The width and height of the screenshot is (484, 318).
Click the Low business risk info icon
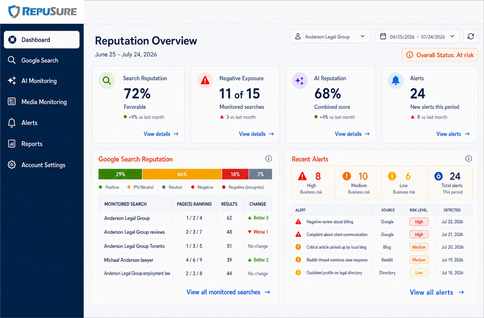coord(392,176)
